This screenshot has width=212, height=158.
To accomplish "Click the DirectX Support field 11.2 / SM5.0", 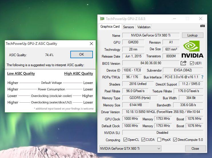I will tap(191, 84).
